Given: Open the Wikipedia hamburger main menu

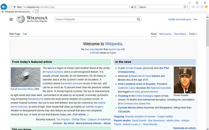Looking at the screenshot, I should [x=11, y=19].
